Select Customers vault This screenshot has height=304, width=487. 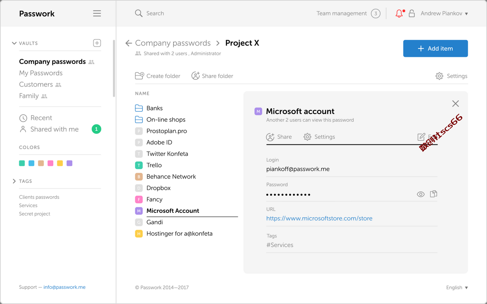pos(36,84)
